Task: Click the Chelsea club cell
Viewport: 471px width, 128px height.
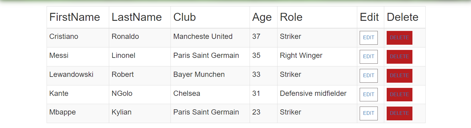Action: (187, 93)
